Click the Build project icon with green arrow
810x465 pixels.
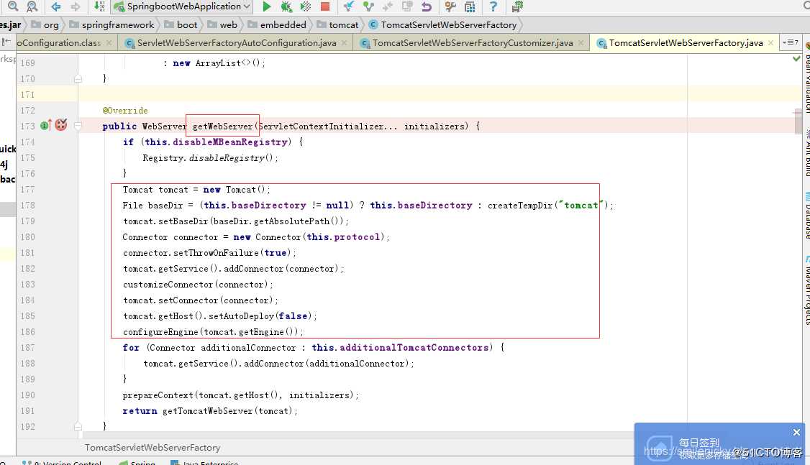[100, 6]
